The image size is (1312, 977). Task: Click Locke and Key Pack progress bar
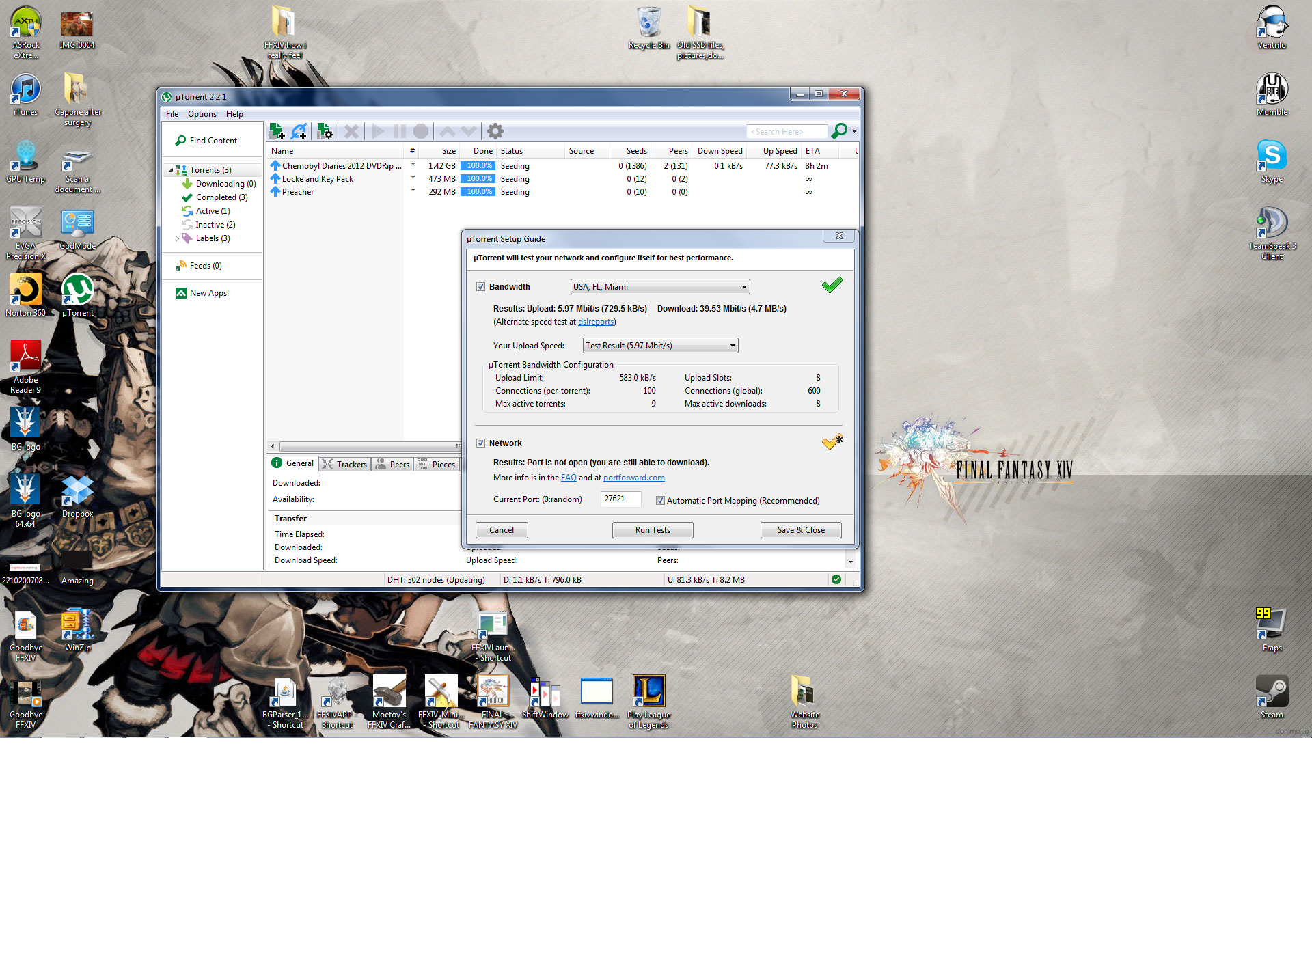478,179
